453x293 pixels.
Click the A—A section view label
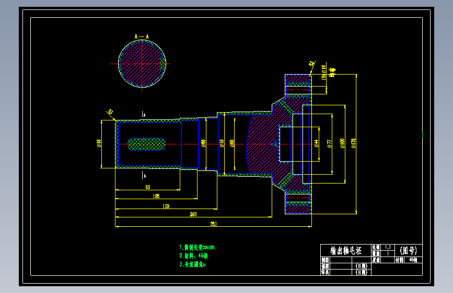point(142,36)
